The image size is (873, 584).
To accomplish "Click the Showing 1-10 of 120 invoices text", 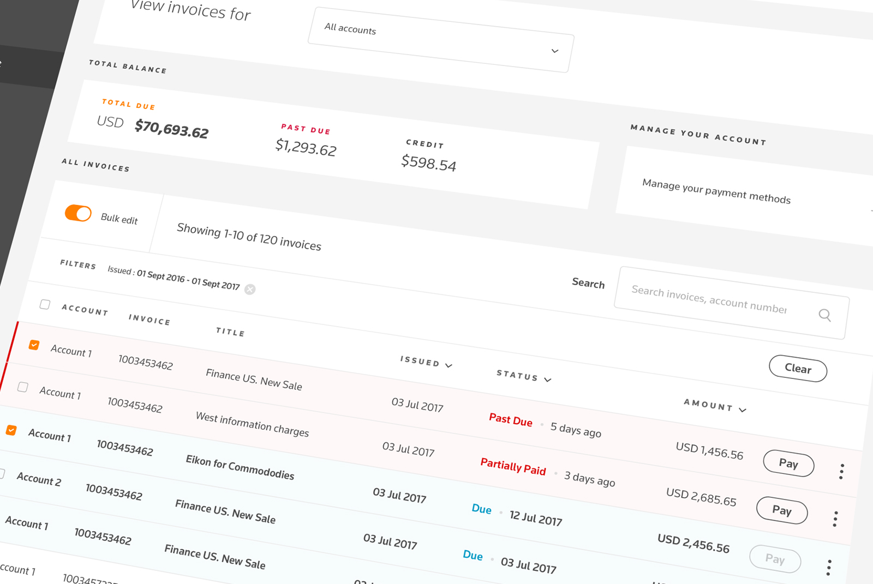I will (x=249, y=237).
